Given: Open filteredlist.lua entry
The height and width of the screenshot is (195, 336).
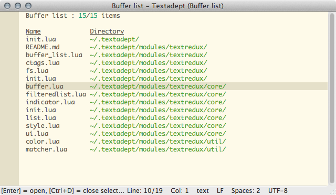Looking at the screenshot, I should [x=56, y=94].
